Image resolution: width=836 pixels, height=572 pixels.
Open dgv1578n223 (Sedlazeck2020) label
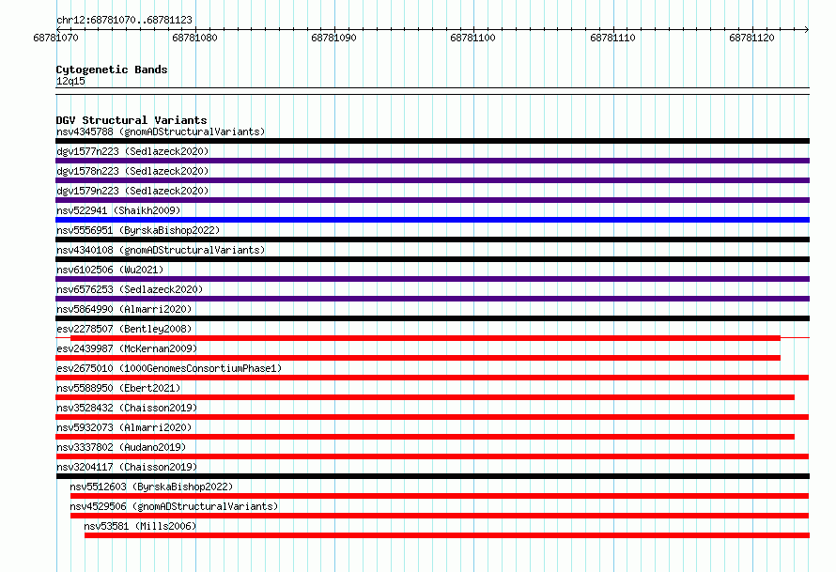pos(132,171)
